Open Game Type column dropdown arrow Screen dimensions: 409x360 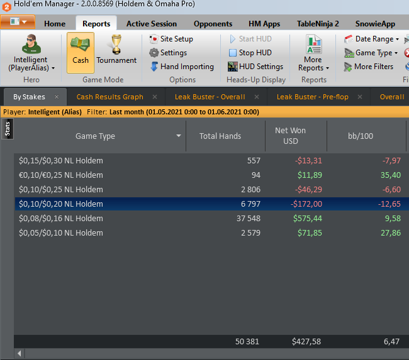pos(179,136)
